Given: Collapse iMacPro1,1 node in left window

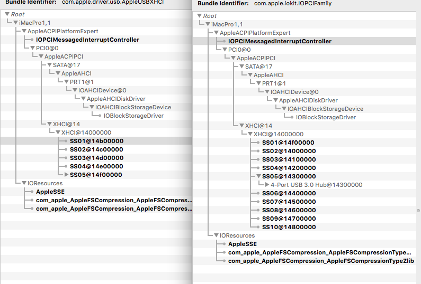Looking at the screenshot, I should (x=15, y=23).
